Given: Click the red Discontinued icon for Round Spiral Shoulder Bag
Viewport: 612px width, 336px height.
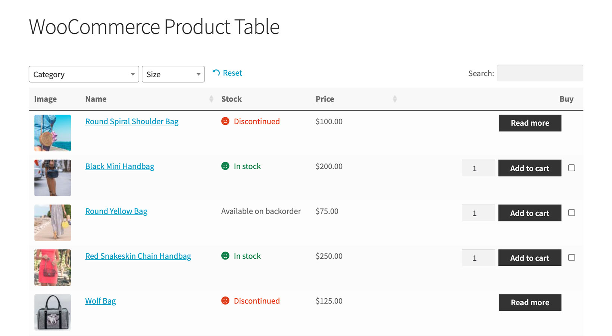Looking at the screenshot, I should click(x=225, y=121).
